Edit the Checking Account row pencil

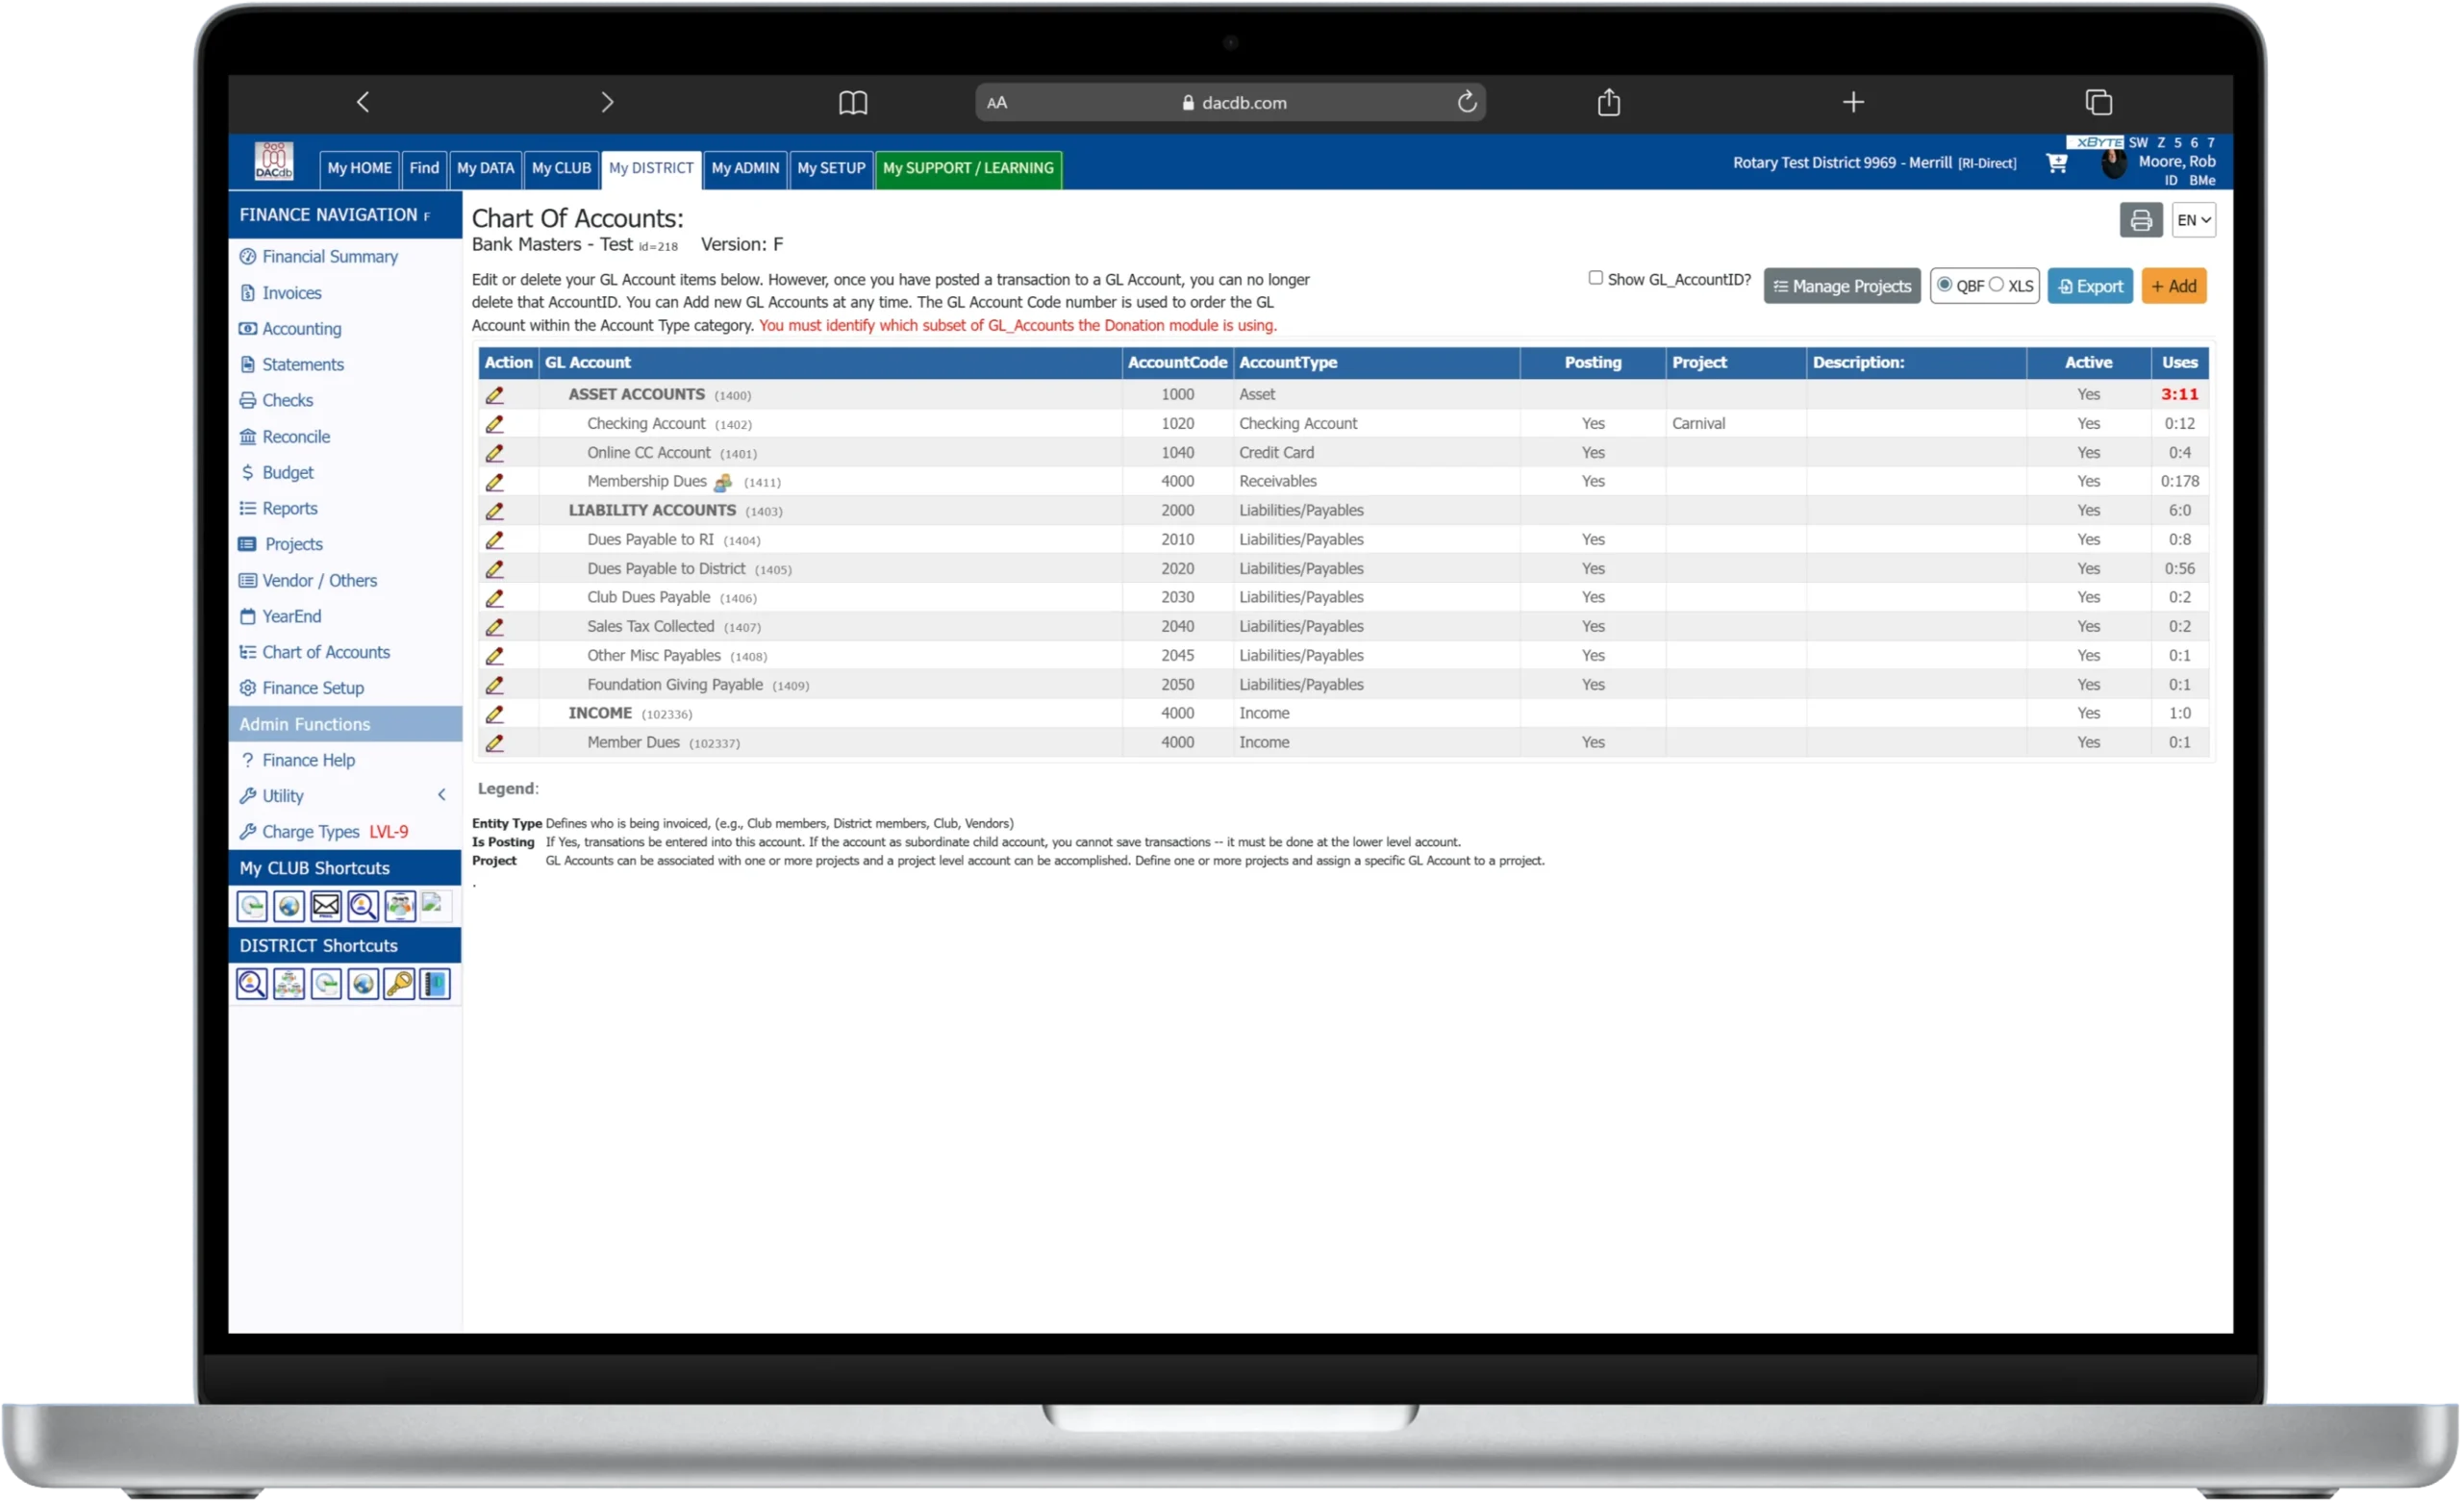coord(494,424)
